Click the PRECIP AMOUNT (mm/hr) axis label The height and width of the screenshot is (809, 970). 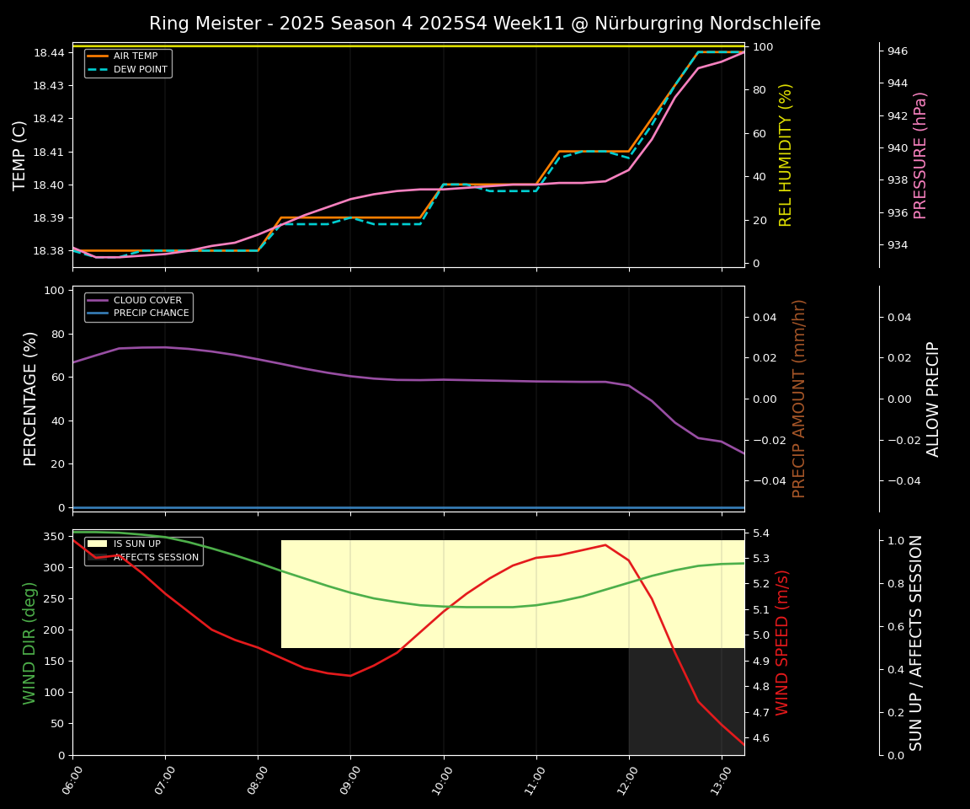(x=799, y=399)
